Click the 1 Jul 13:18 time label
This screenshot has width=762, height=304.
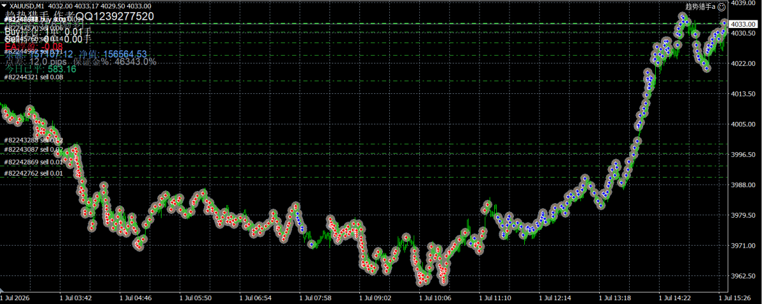click(614, 297)
